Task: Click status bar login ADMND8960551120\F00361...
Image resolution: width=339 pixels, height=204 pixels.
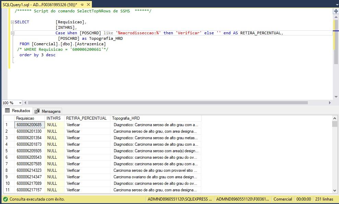Action: point(243,199)
